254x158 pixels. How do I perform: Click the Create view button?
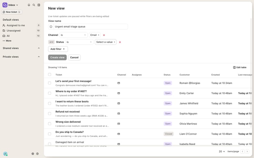(57, 58)
